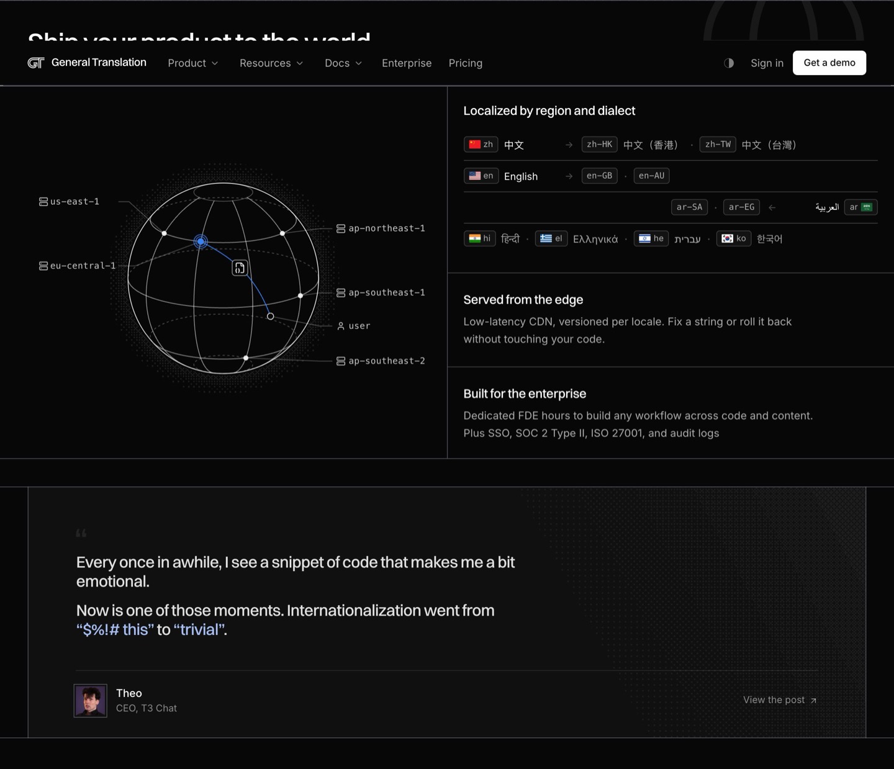894x769 pixels.
Task: Click the '한국어' language label
Action: (x=769, y=239)
